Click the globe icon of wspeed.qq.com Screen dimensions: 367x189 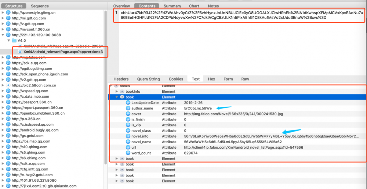(8, 91)
